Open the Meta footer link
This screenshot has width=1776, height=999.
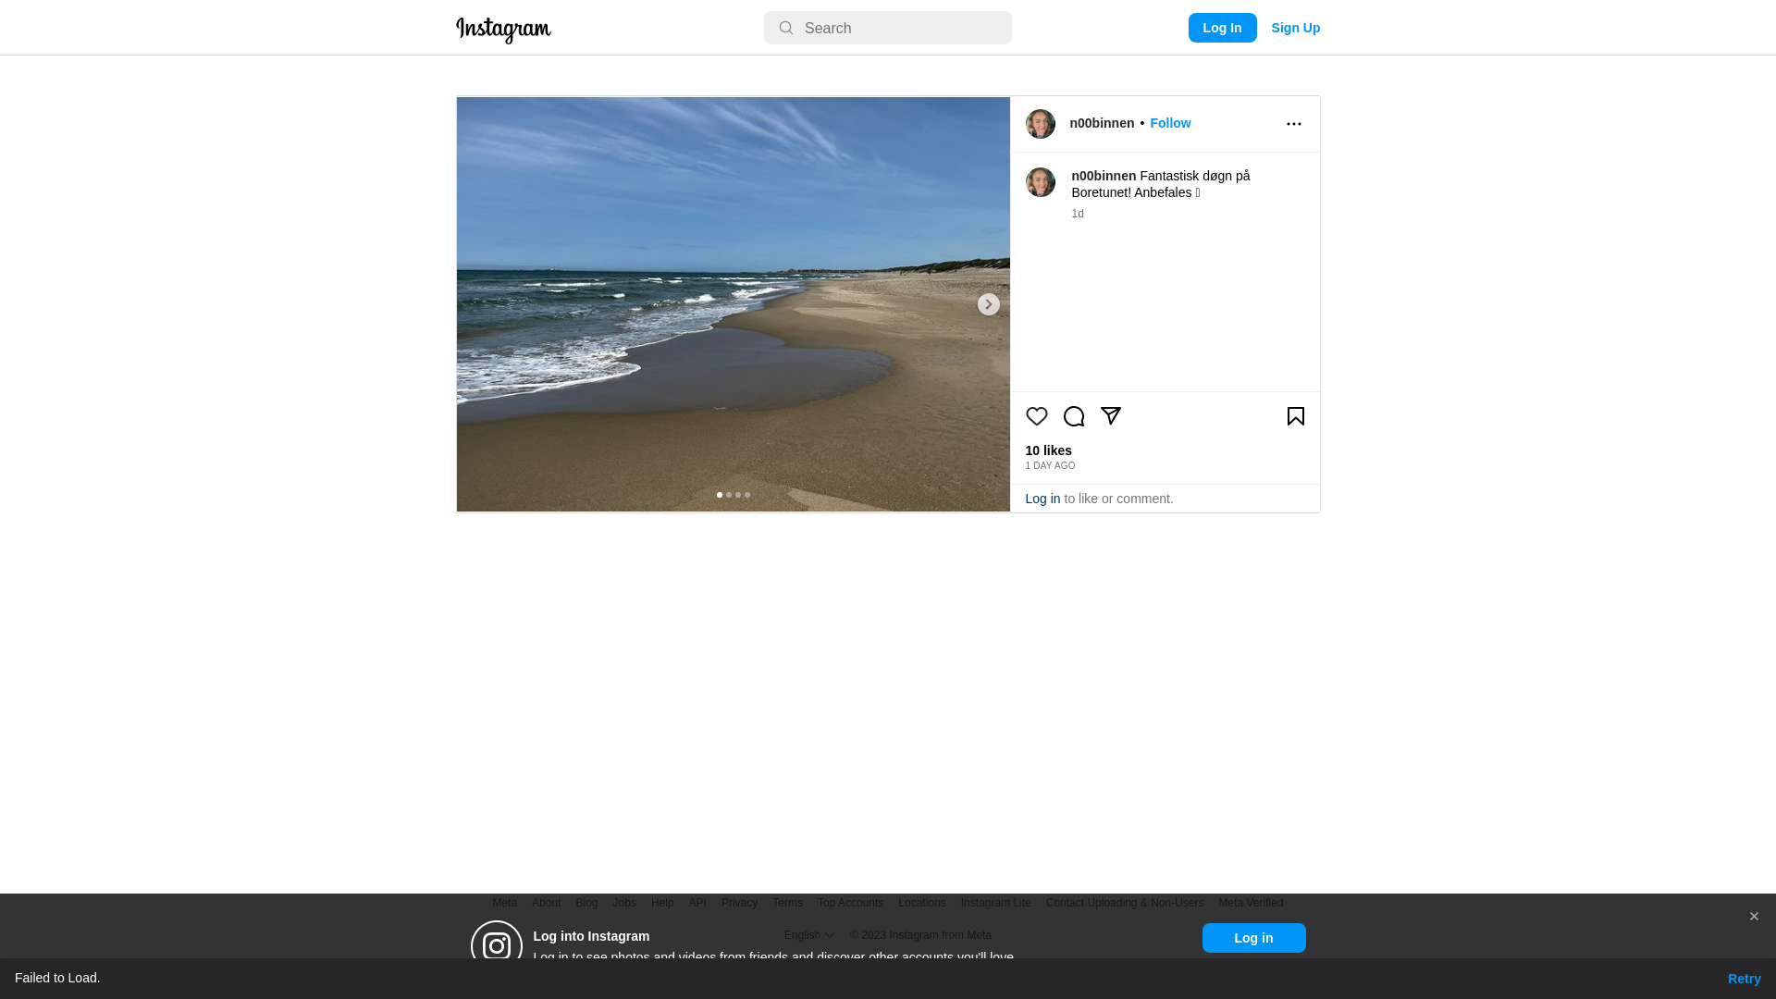tap(505, 903)
